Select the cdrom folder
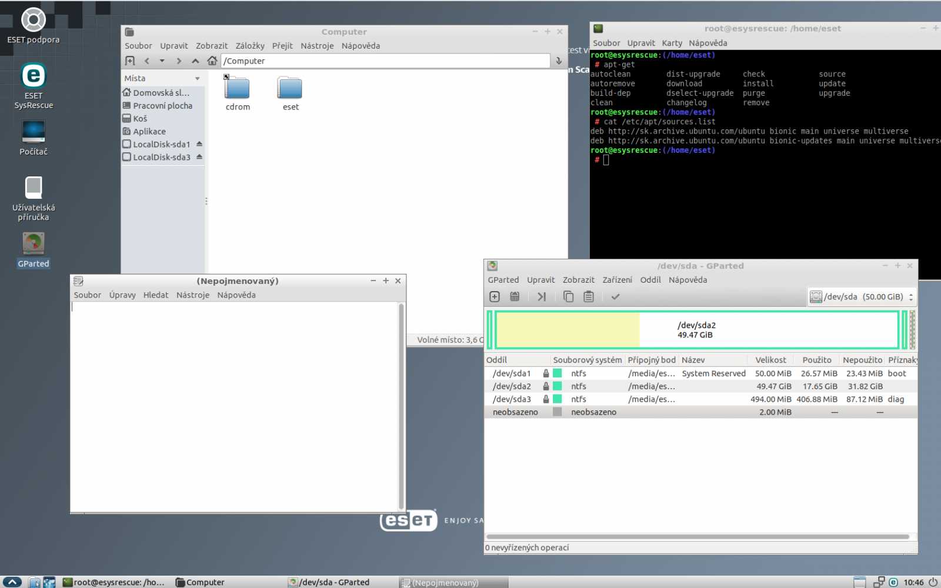Image resolution: width=941 pixels, height=588 pixels. pos(238,93)
